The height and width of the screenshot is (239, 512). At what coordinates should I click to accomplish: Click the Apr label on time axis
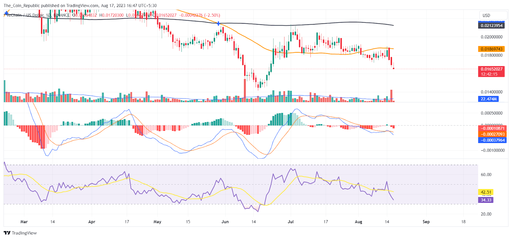click(x=92, y=222)
